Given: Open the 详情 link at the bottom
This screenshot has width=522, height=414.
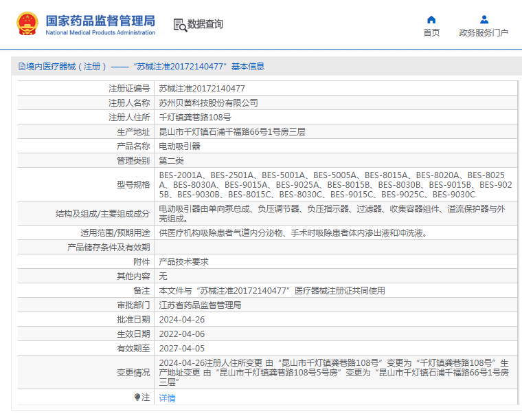Looking at the screenshot, I should click(x=167, y=398).
